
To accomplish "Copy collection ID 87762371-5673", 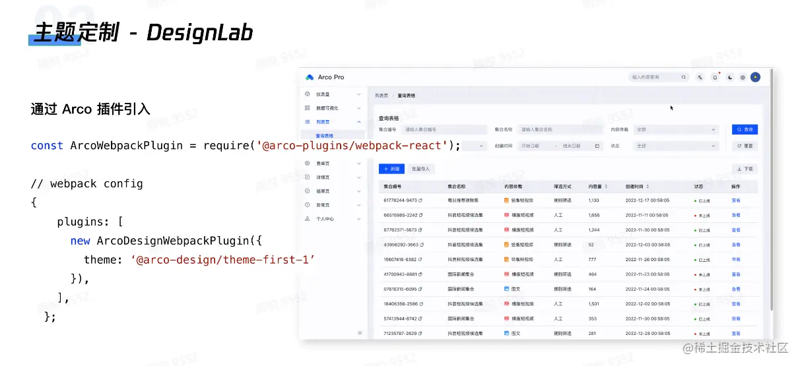I will (x=420, y=230).
